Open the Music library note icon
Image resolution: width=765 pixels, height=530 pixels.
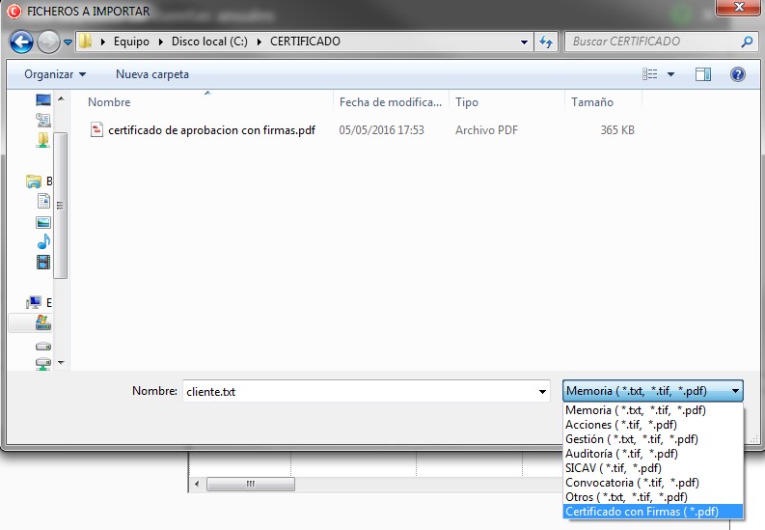pyautogui.click(x=43, y=241)
